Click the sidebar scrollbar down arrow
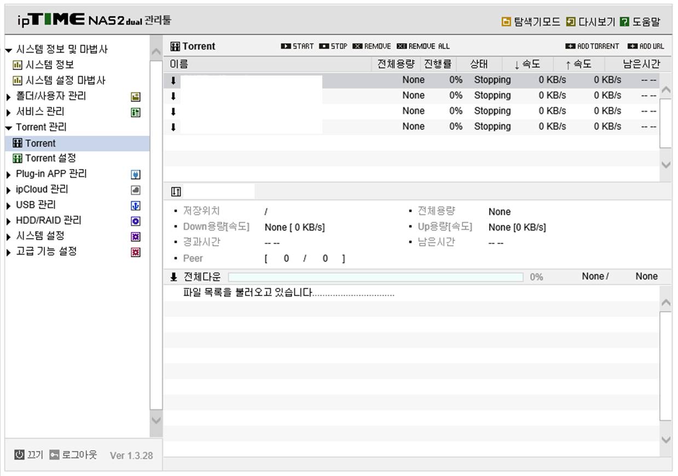The width and height of the screenshot is (678, 476). click(x=156, y=420)
